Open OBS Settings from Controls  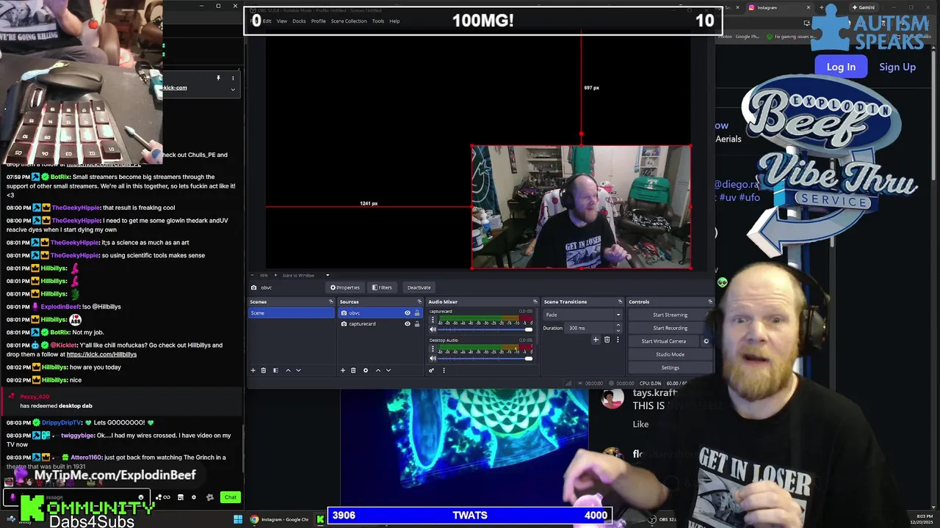click(x=670, y=367)
